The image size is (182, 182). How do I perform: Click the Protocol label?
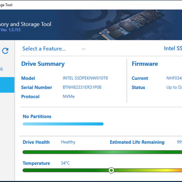30,96
